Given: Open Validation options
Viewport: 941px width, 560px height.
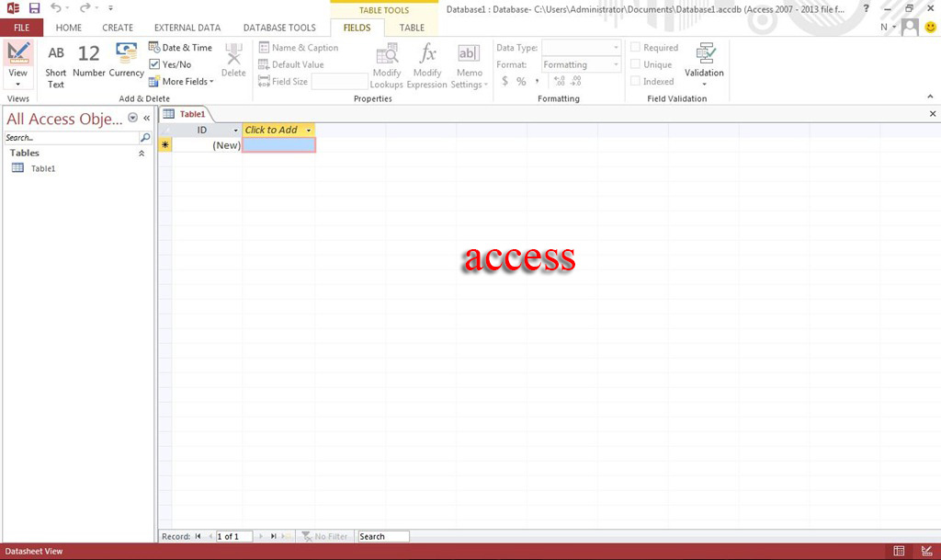Looking at the screenshot, I should pos(704,64).
